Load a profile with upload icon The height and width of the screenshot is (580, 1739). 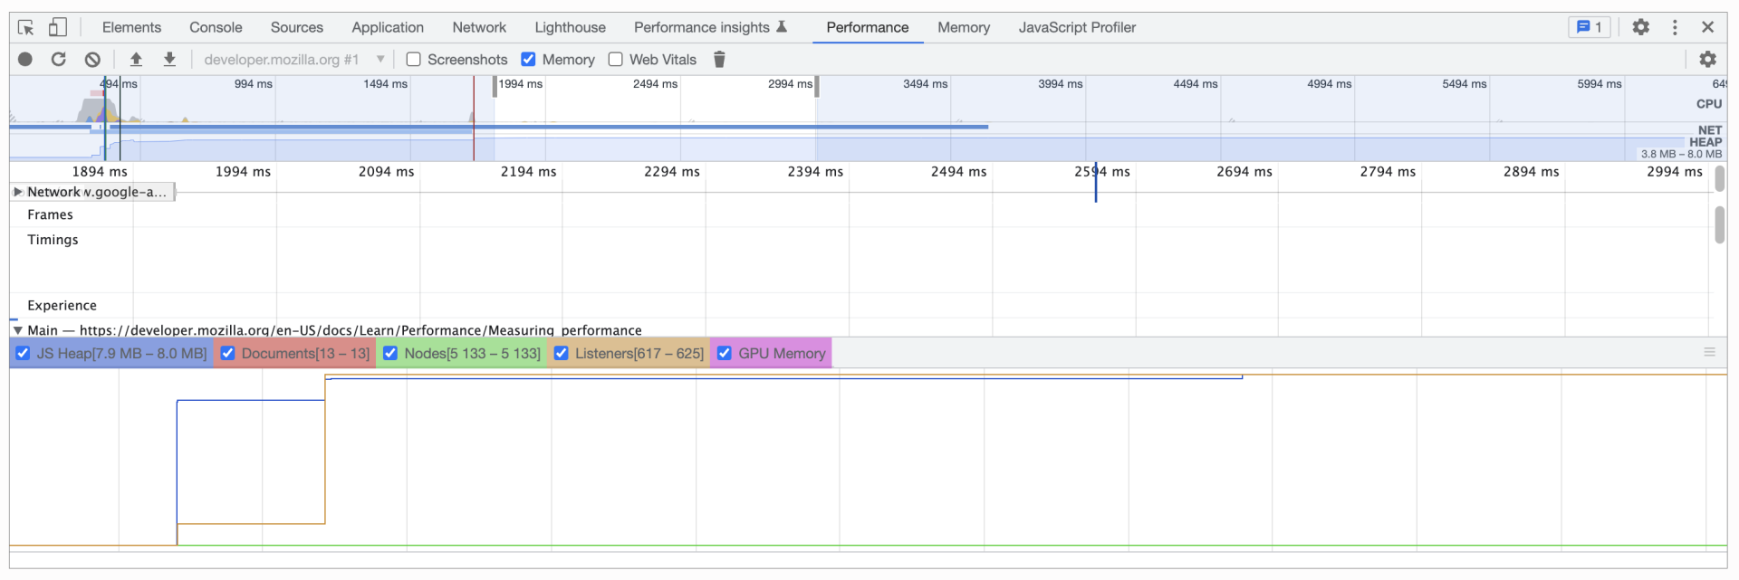pos(136,60)
